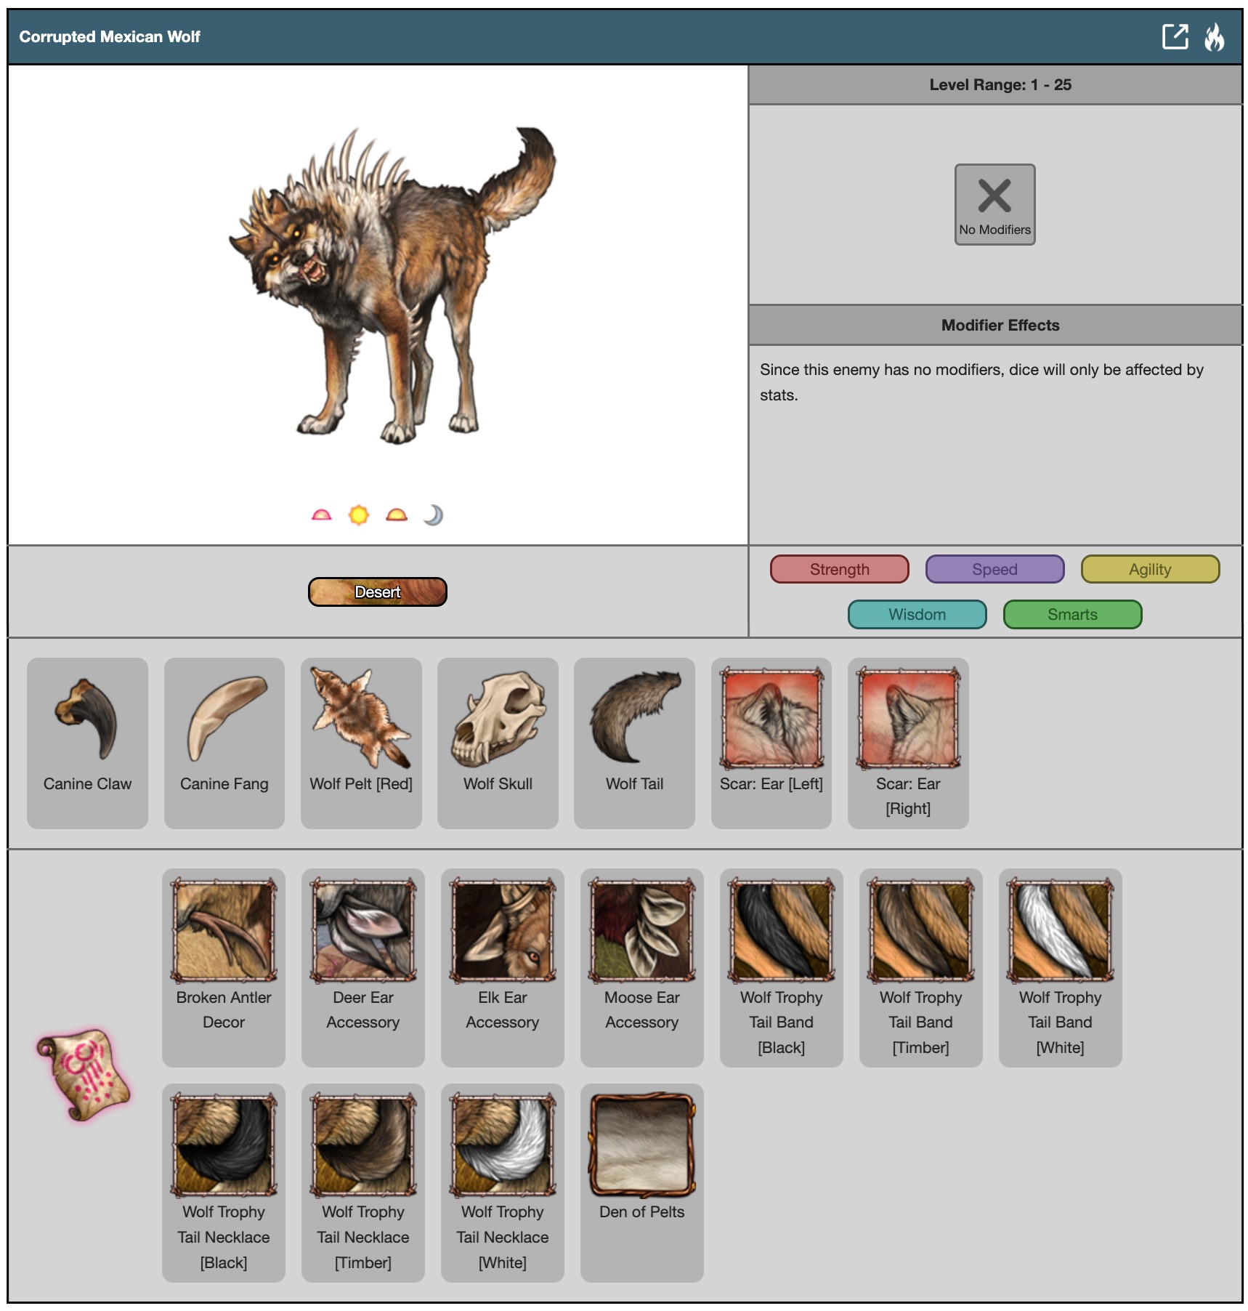This screenshot has height=1311, width=1248.
Task: Click the sun daytime icon
Action: tap(359, 515)
